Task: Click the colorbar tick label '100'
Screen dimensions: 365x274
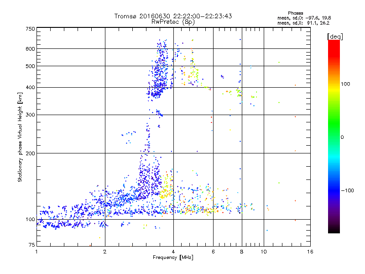Action: [345, 84]
